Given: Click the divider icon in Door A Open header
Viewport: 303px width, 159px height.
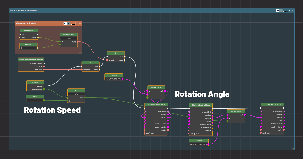Looking at the screenshot, I should point(290,10).
